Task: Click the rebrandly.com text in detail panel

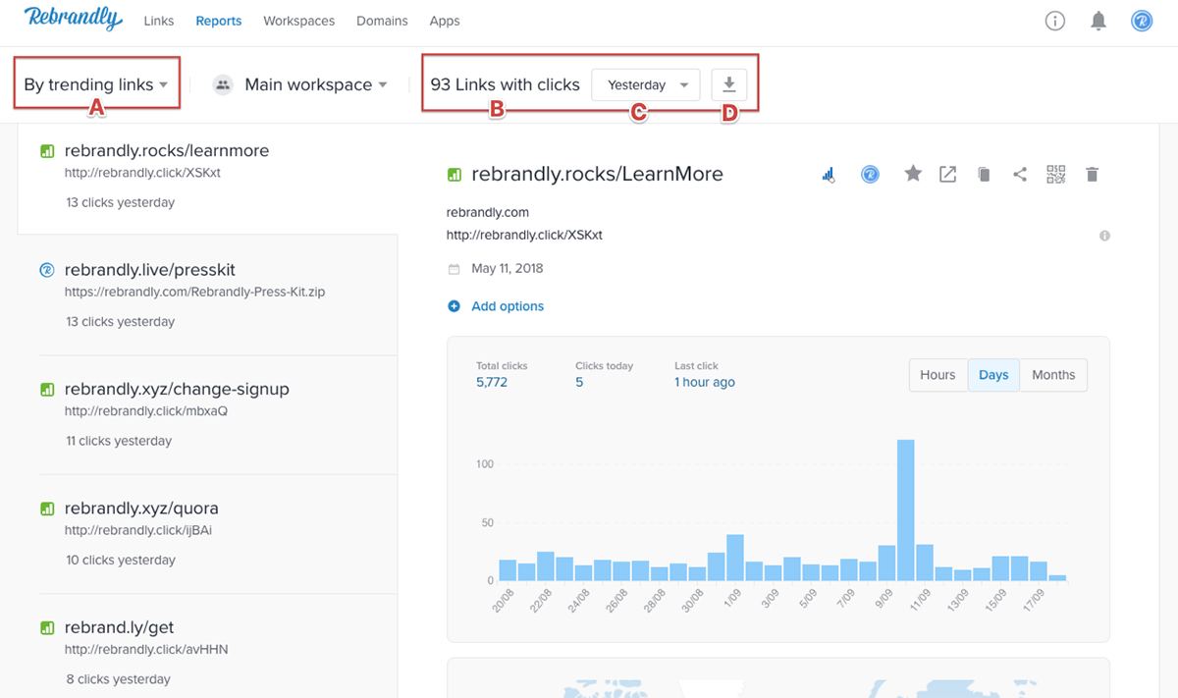Action: click(x=488, y=212)
